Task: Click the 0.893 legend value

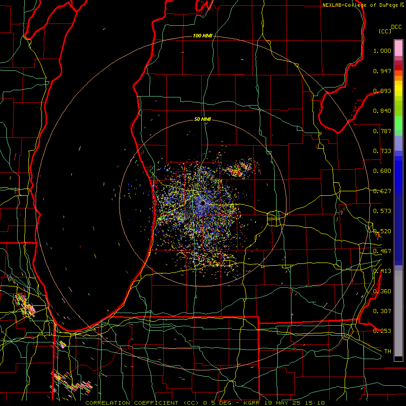Action: pos(382,91)
